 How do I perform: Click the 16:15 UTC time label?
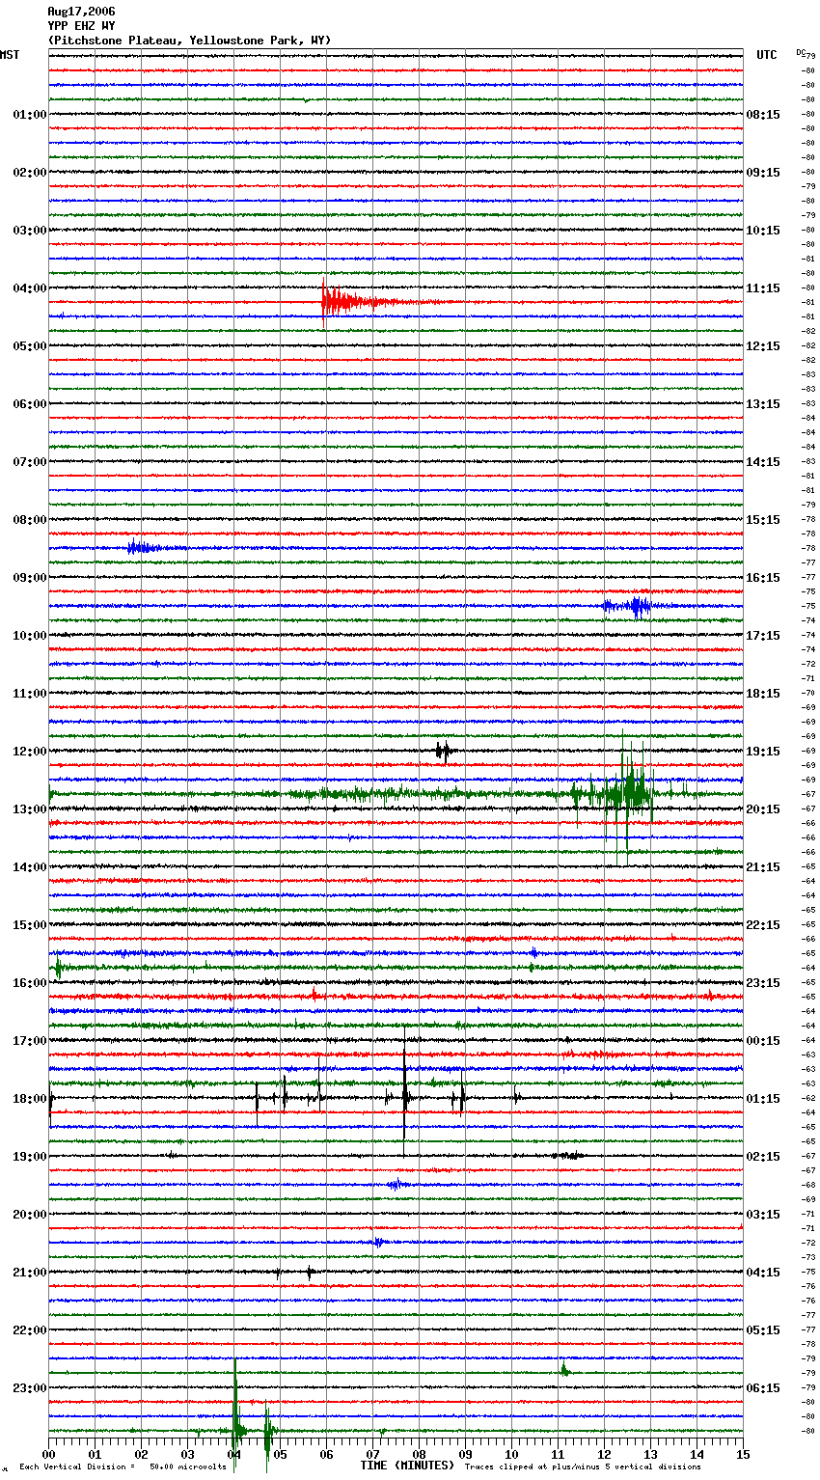(x=763, y=578)
